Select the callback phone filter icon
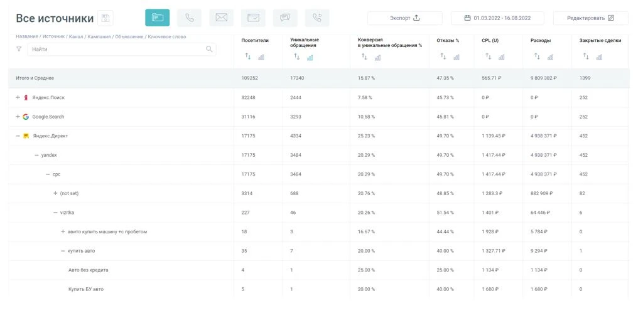 click(317, 18)
